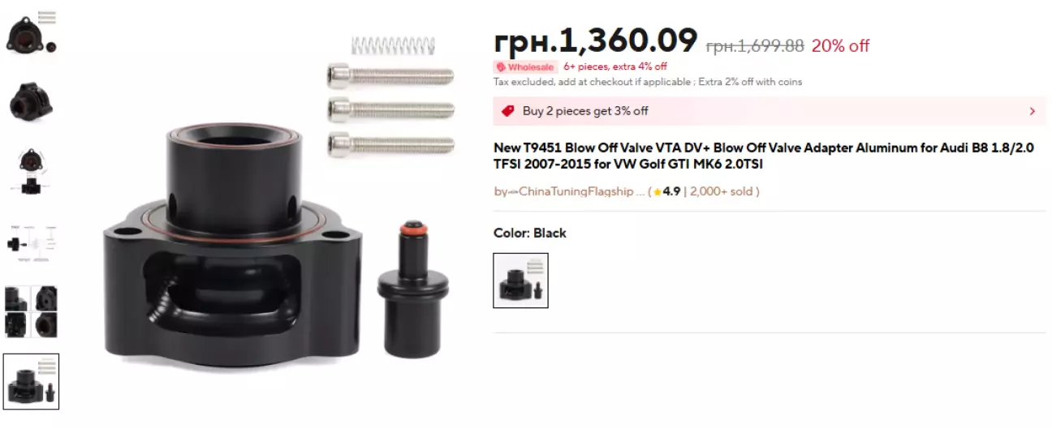Click the 20% off discount label

point(840,46)
